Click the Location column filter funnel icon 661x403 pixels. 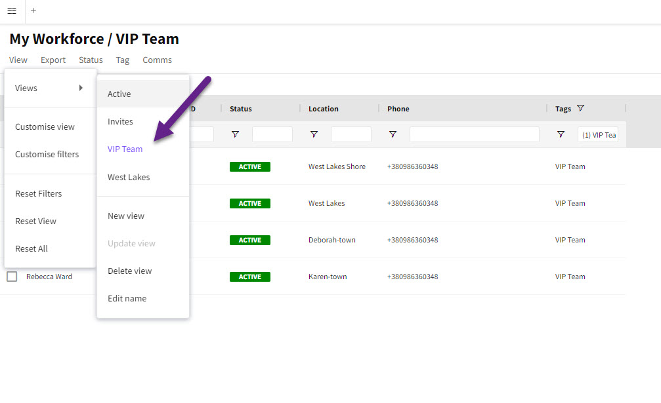tap(314, 134)
